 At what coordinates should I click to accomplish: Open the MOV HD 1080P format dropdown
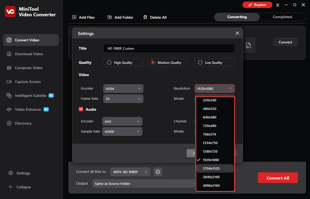tap(130, 172)
